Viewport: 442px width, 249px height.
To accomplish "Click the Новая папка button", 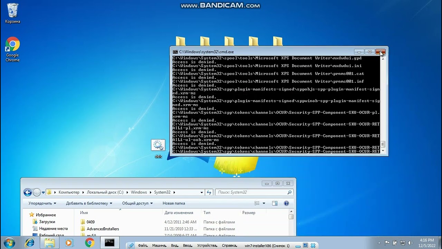I will click(174, 203).
